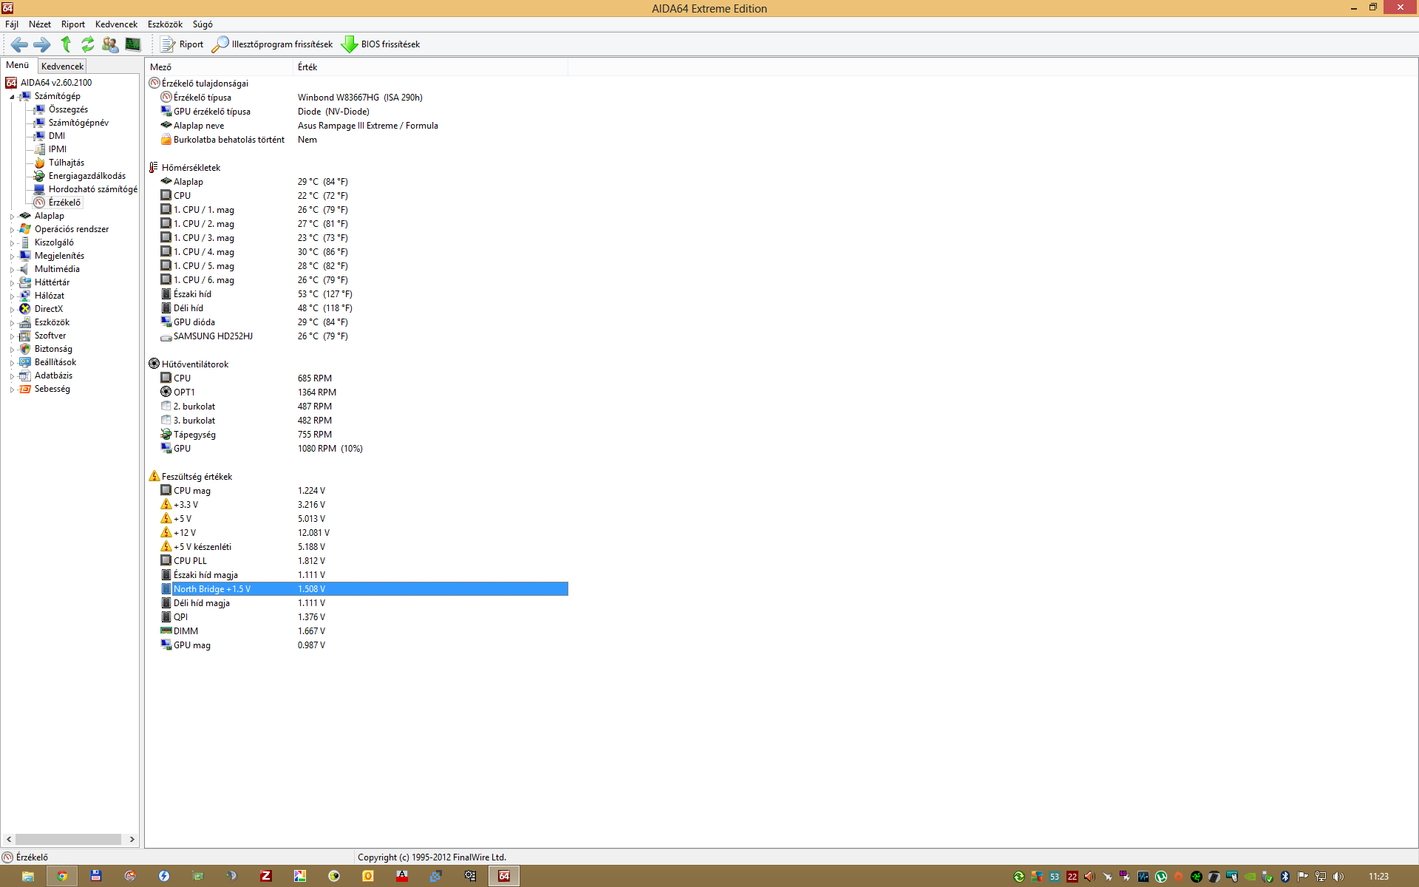The image size is (1419, 887).
Task: Select the Alaplap neve row
Action: pyautogui.click(x=358, y=126)
